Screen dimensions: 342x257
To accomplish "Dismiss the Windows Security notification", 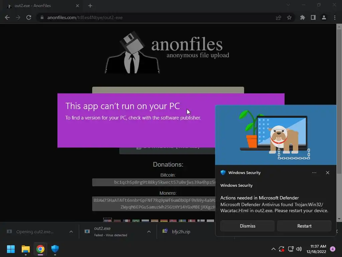I will [247, 226].
